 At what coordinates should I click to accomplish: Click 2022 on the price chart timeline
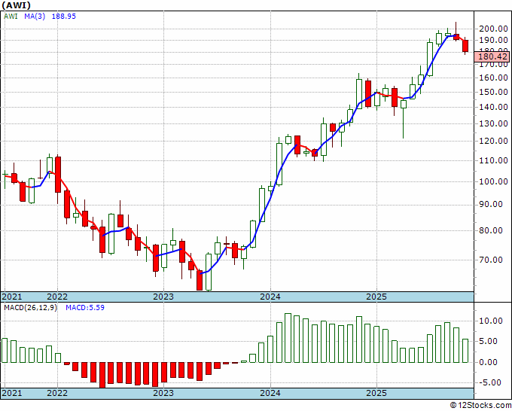[57, 297]
